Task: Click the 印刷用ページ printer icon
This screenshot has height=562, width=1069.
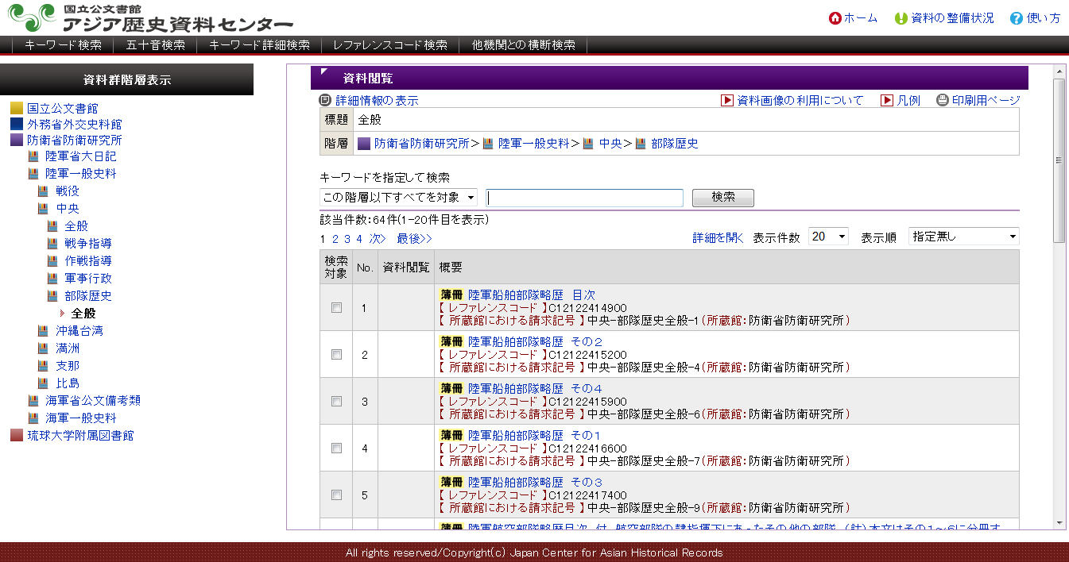Action: tap(943, 100)
